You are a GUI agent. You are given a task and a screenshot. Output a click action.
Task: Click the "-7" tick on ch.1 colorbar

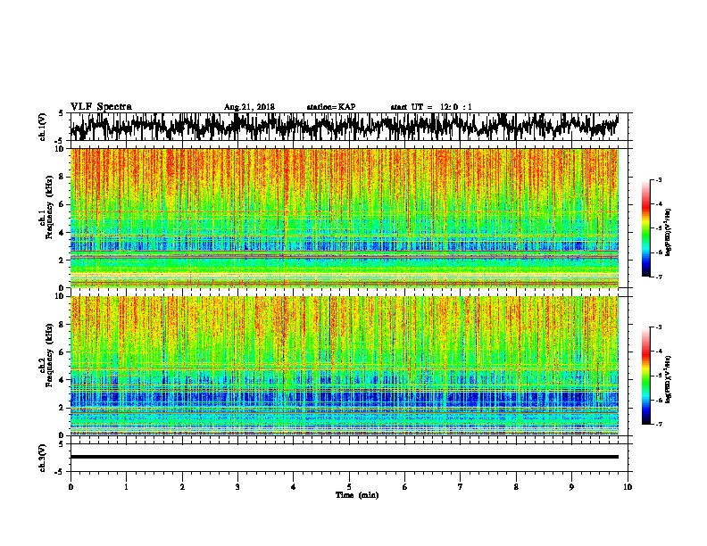point(658,277)
